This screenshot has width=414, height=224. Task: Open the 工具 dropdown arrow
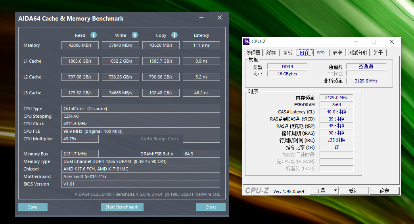(335, 190)
